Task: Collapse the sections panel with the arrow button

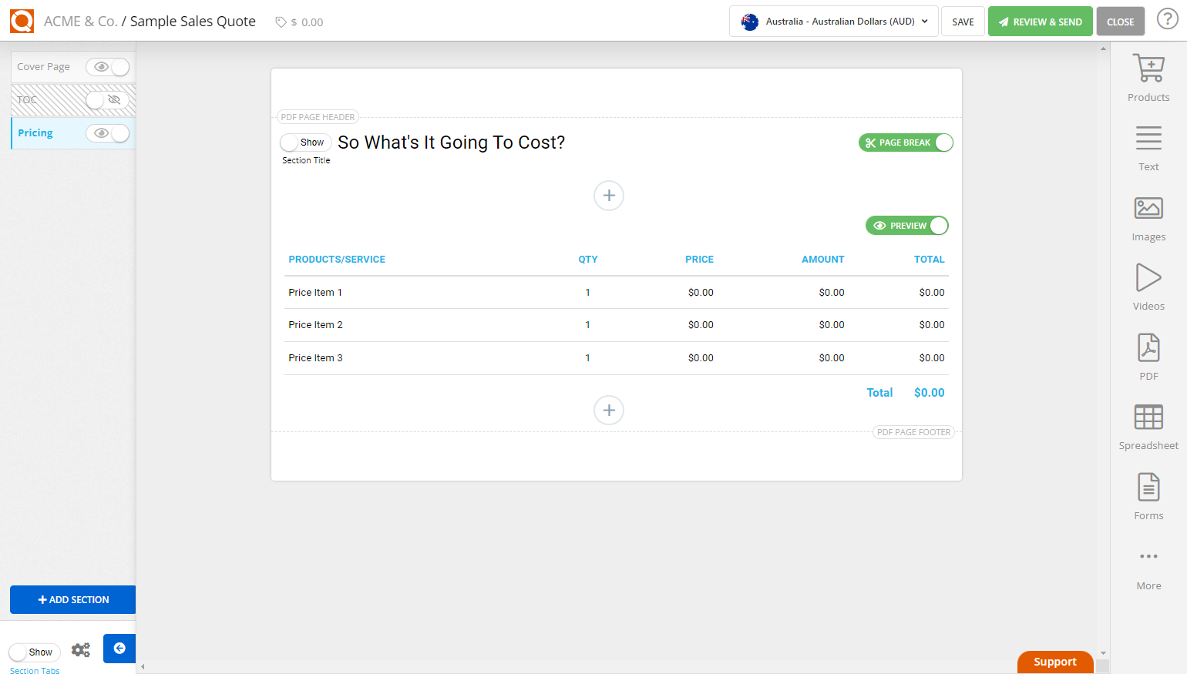Action: pyautogui.click(x=119, y=648)
